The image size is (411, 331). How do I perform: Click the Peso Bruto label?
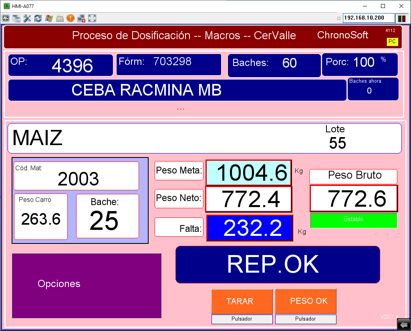pyautogui.click(x=353, y=176)
